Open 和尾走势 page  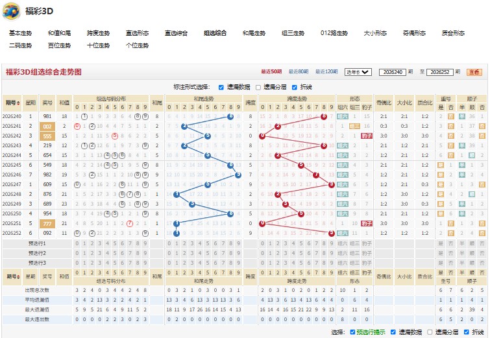(x=254, y=33)
